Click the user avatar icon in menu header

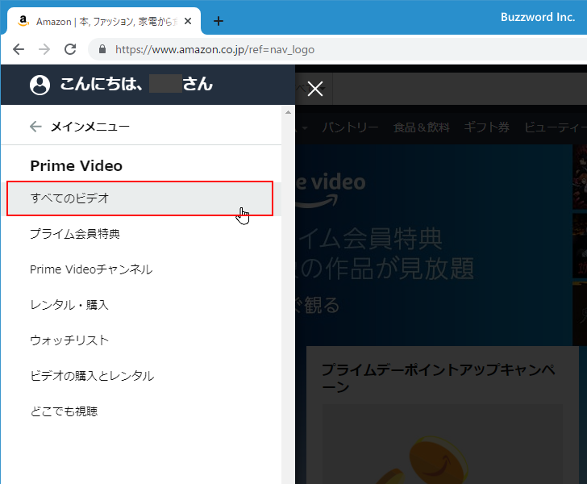click(40, 85)
